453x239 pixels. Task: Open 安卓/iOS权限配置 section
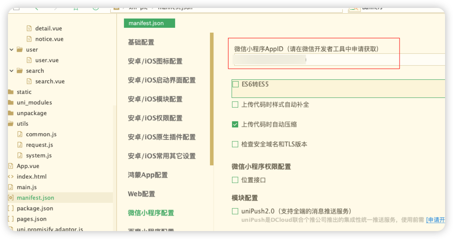pyautogui.click(x=155, y=118)
